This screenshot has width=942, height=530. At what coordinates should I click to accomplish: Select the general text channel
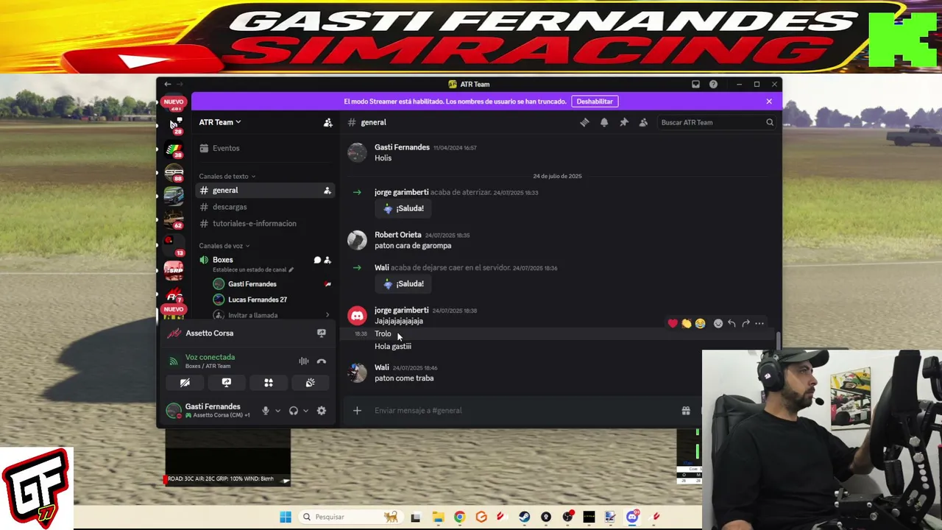pos(265,191)
